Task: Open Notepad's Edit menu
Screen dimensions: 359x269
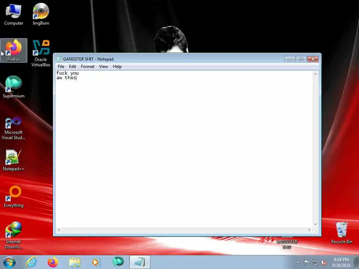Action: (x=72, y=67)
